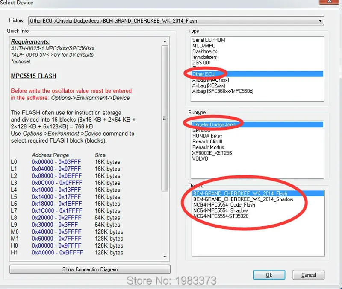Select Other ECU in Type list

pyautogui.click(x=257, y=74)
